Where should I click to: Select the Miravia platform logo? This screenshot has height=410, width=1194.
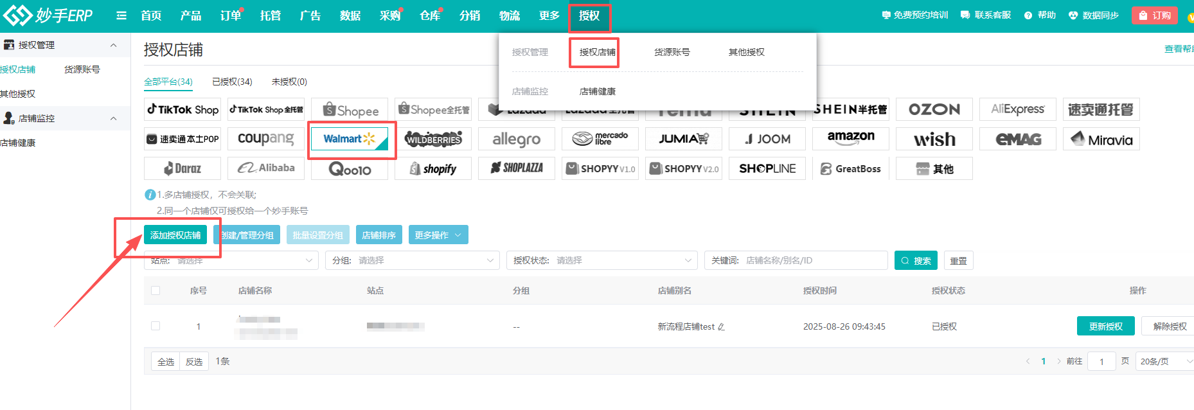[1101, 139]
